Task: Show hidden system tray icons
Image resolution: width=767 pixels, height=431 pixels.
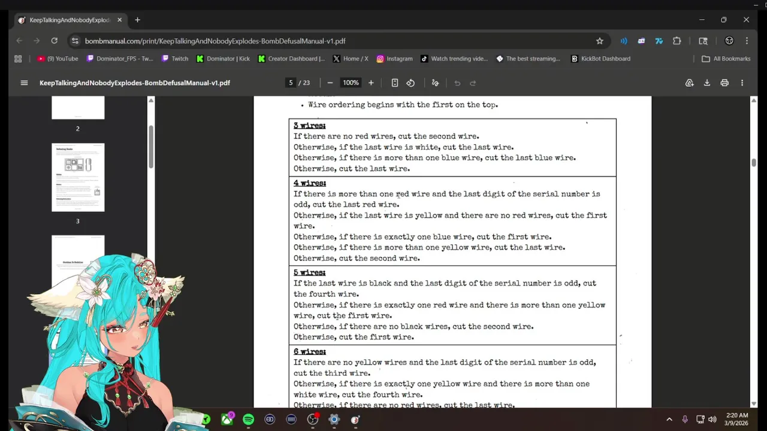Action: (669, 420)
